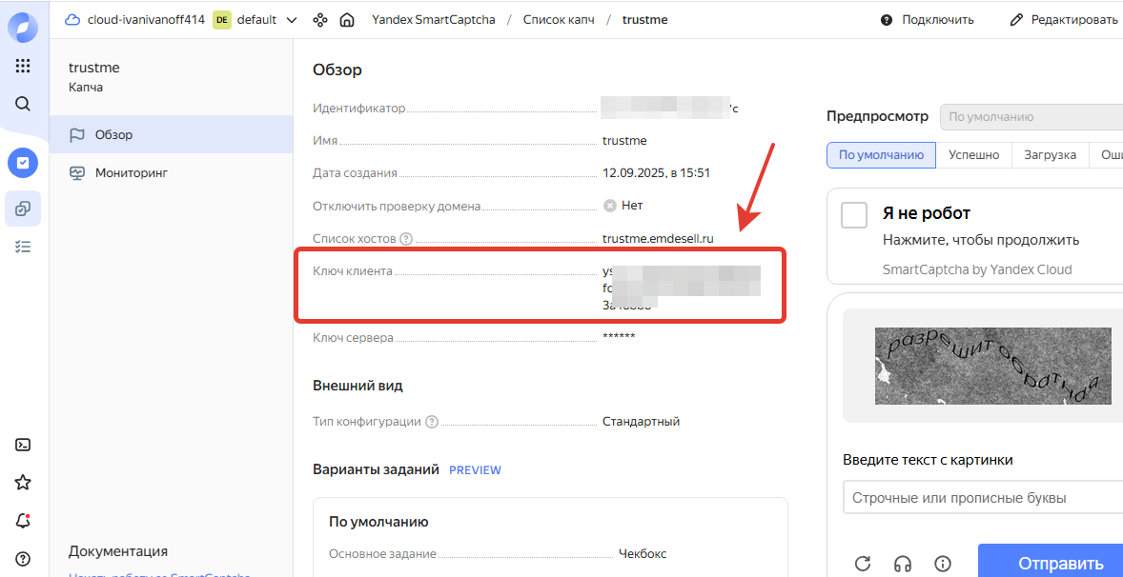Click captcha info icon

[943, 563]
